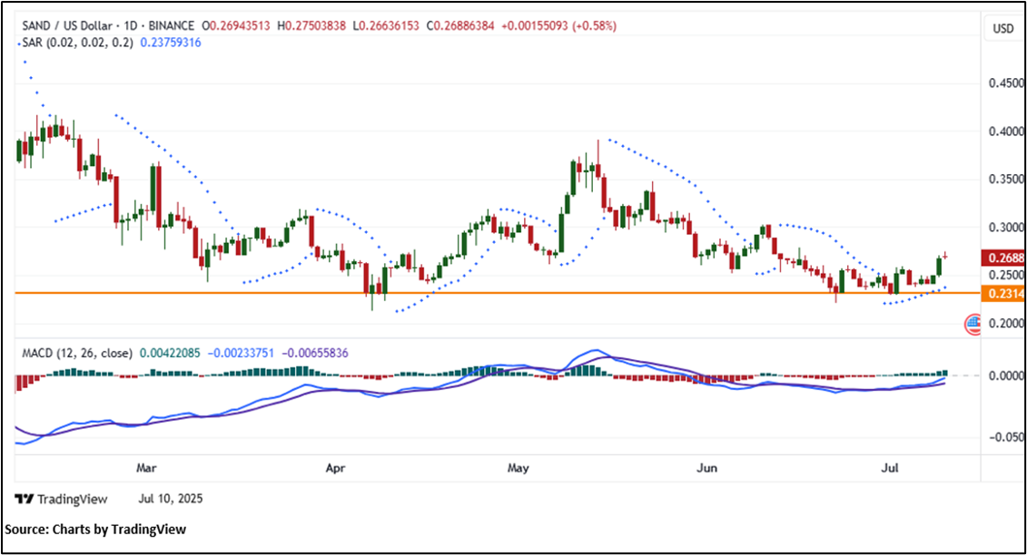Viewport: 1027px width, 555px height.
Task: Click the MACD (12, 26, close) indicator label
Action: 77,354
